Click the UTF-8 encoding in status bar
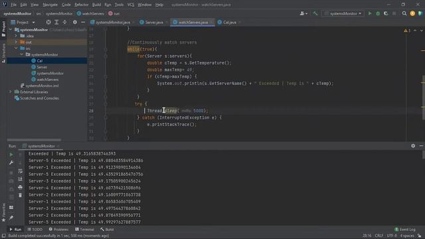 coord(392,236)
